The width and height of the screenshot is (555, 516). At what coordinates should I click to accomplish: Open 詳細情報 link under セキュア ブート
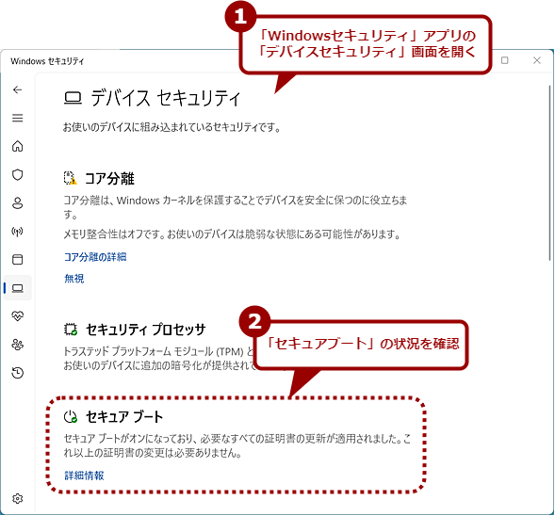coord(84,476)
